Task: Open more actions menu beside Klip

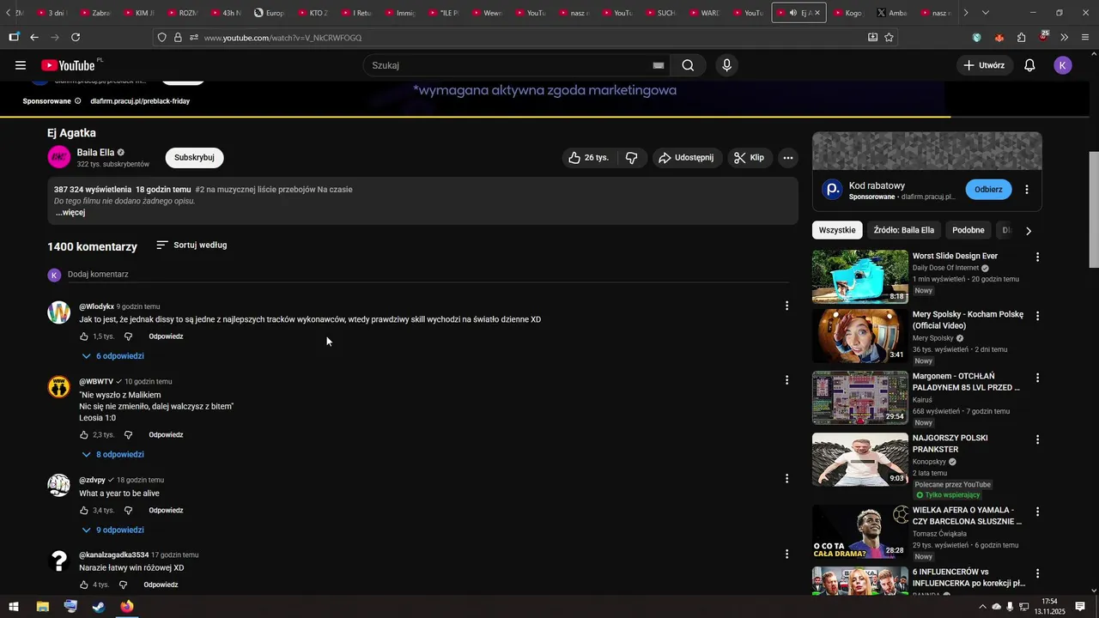Action: [787, 158]
